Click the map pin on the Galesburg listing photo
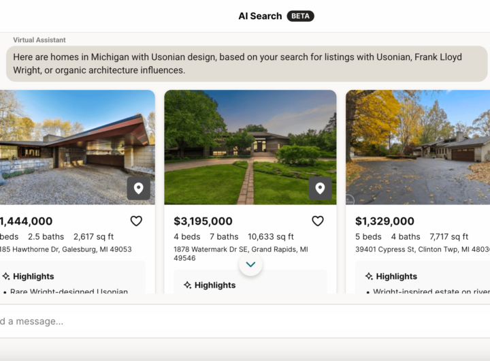 138,188
